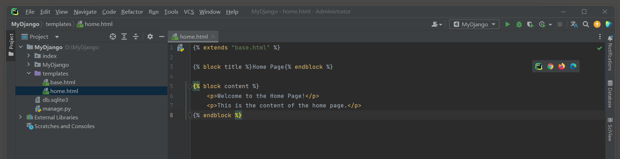
Task: Debug MyDjango with the bug icon
Action: point(519,24)
